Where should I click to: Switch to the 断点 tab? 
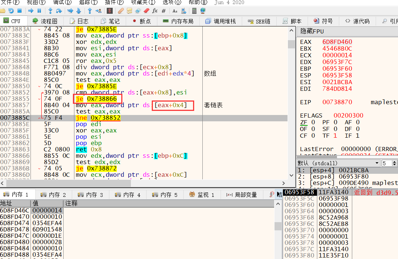click(x=141, y=21)
